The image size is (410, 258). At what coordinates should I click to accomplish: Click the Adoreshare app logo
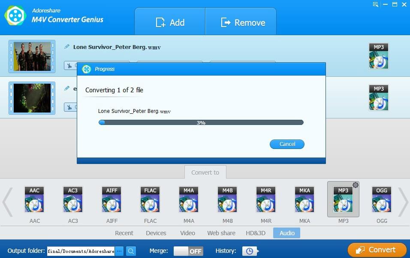(x=15, y=16)
